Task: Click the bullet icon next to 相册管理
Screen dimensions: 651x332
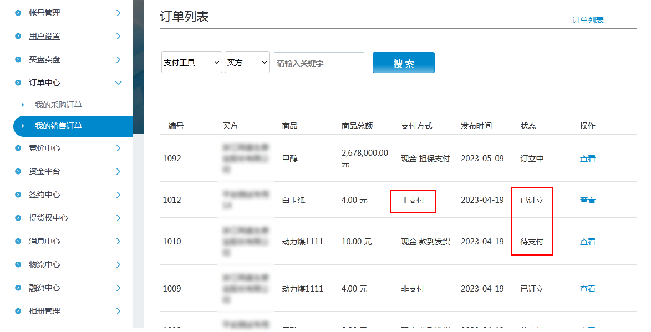Action: coord(18,311)
